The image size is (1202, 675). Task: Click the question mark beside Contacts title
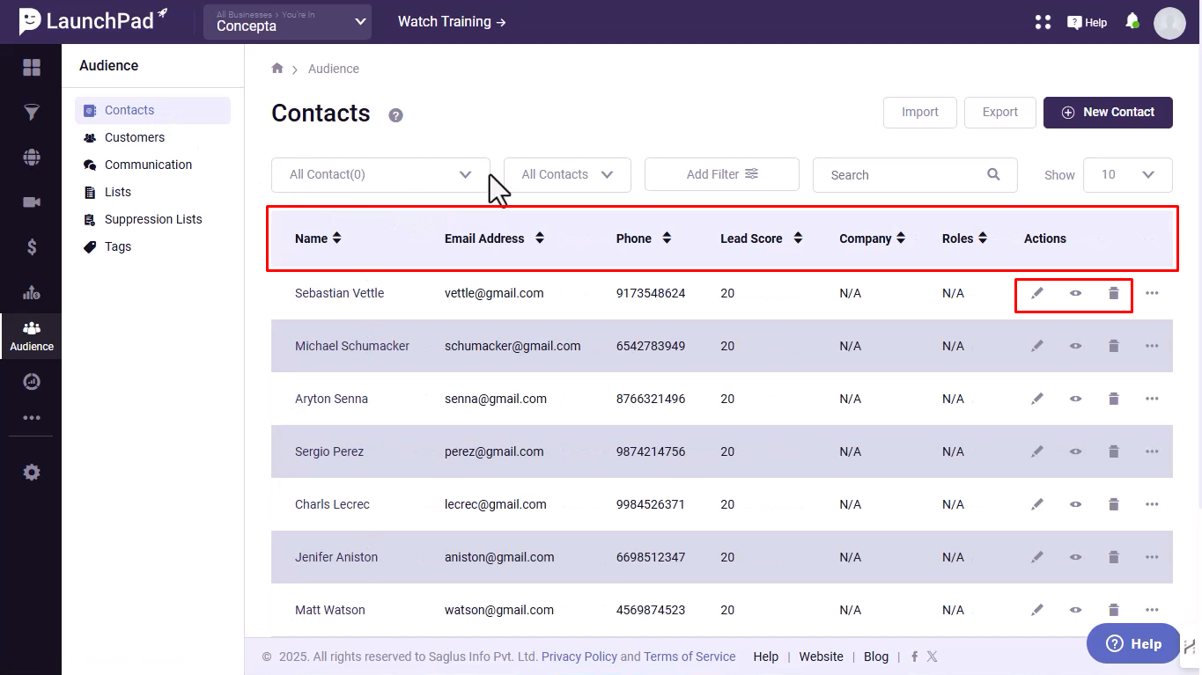pos(396,115)
